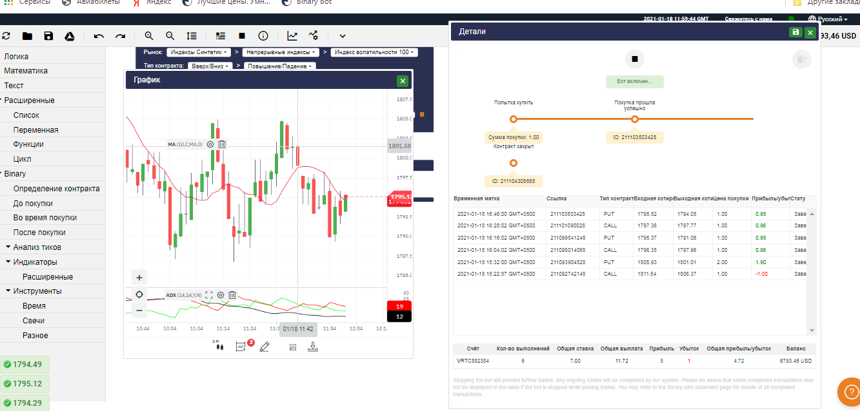Show the info icon in the toolbar
The image size is (860, 411).
[263, 36]
